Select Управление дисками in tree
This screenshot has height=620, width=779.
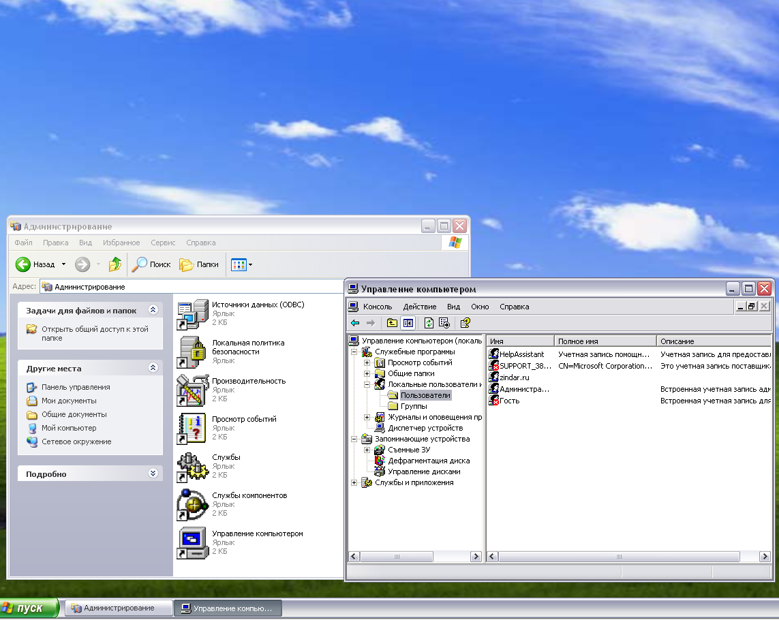[424, 472]
